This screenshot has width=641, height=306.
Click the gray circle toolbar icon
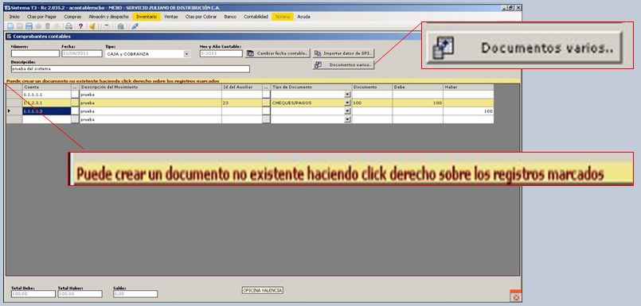(38, 26)
